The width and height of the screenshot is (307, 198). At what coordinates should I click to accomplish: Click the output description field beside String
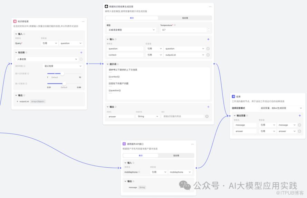[183, 116]
